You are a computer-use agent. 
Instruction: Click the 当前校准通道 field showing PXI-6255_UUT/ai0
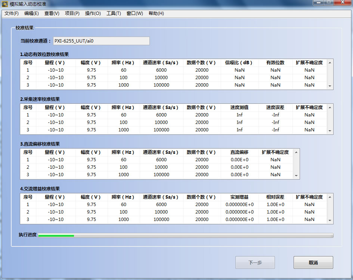coord(101,41)
